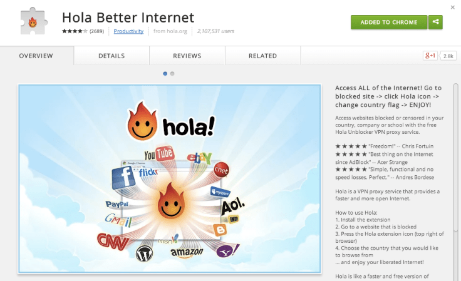This screenshot has height=281, width=461.
Task: Click the large Hola flame logo in the image
Action: (142, 121)
